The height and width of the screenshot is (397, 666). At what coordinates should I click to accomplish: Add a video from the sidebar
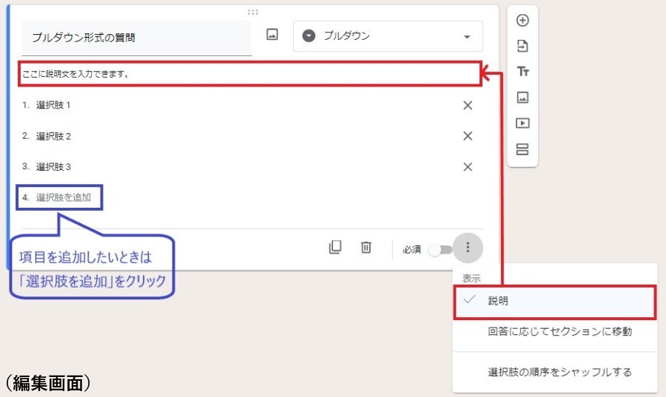click(x=522, y=123)
